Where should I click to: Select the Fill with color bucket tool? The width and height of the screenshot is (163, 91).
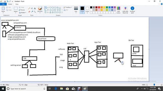[32, 8]
